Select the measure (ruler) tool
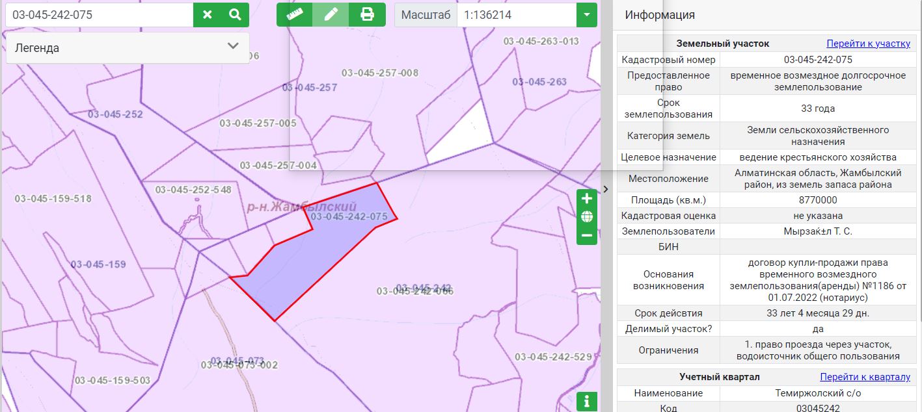Image resolution: width=922 pixels, height=412 pixels. [x=295, y=13]
